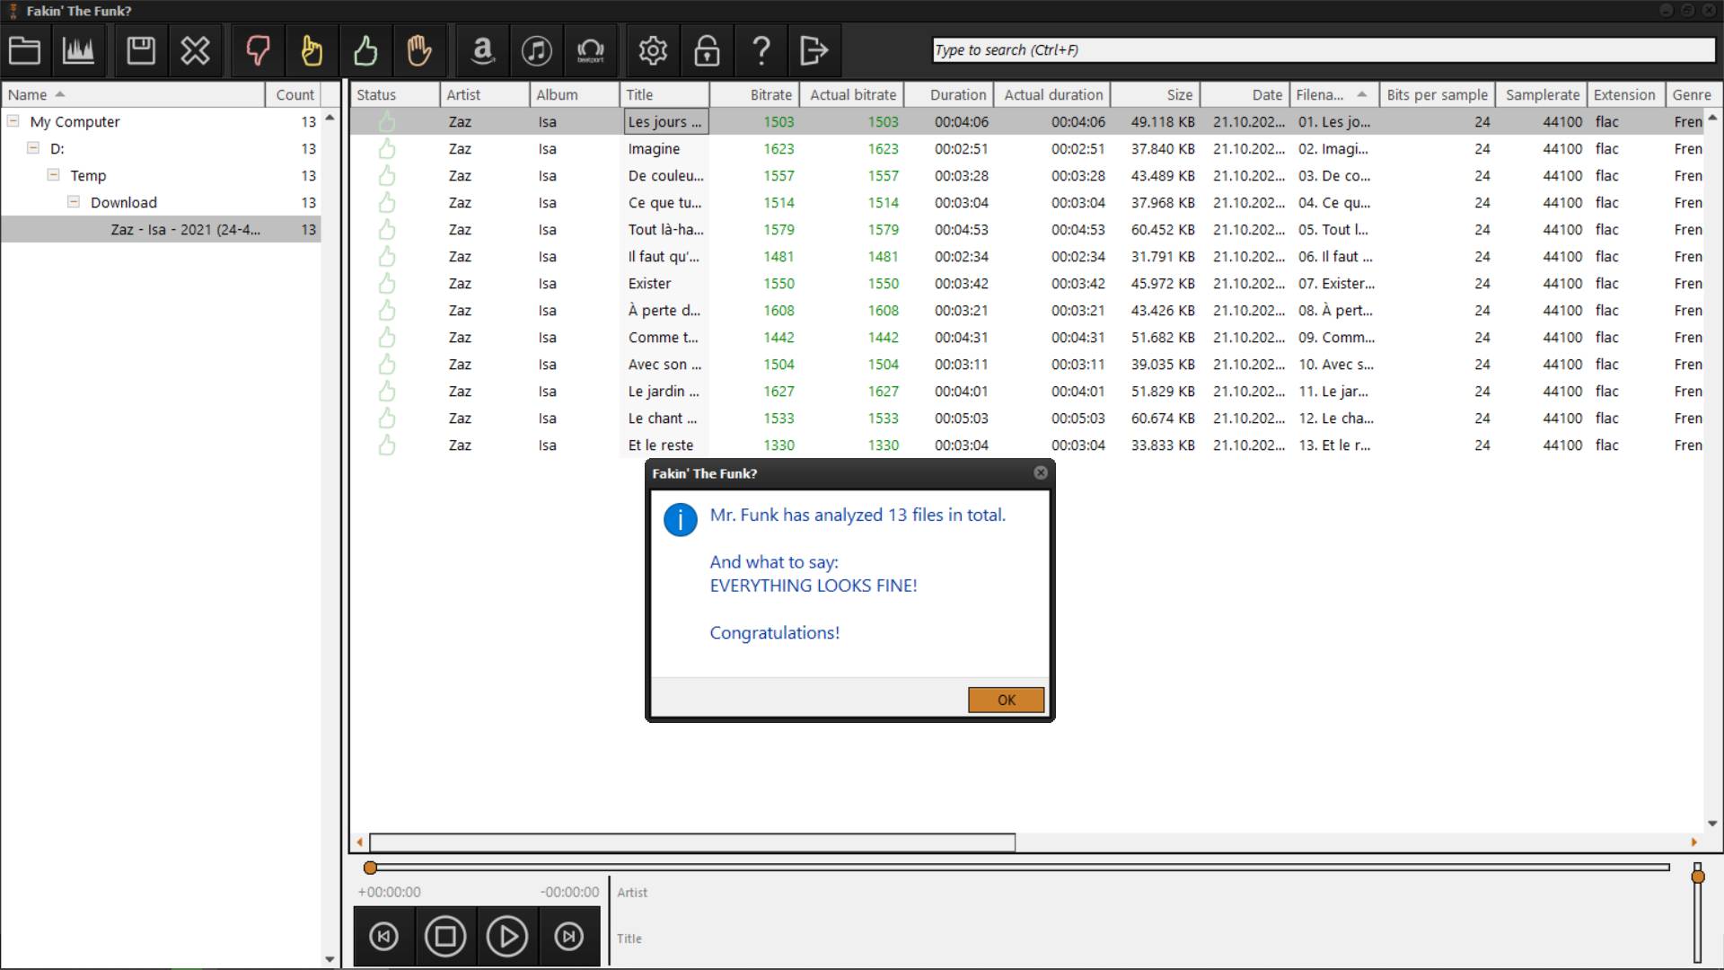This screenshot has height=970, width=1724.
Task: Click the search input field
Action: pos(1324,50)
